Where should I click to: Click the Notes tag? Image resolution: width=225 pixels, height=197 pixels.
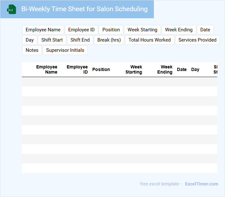pyautogui.click(x=32, y=50)
